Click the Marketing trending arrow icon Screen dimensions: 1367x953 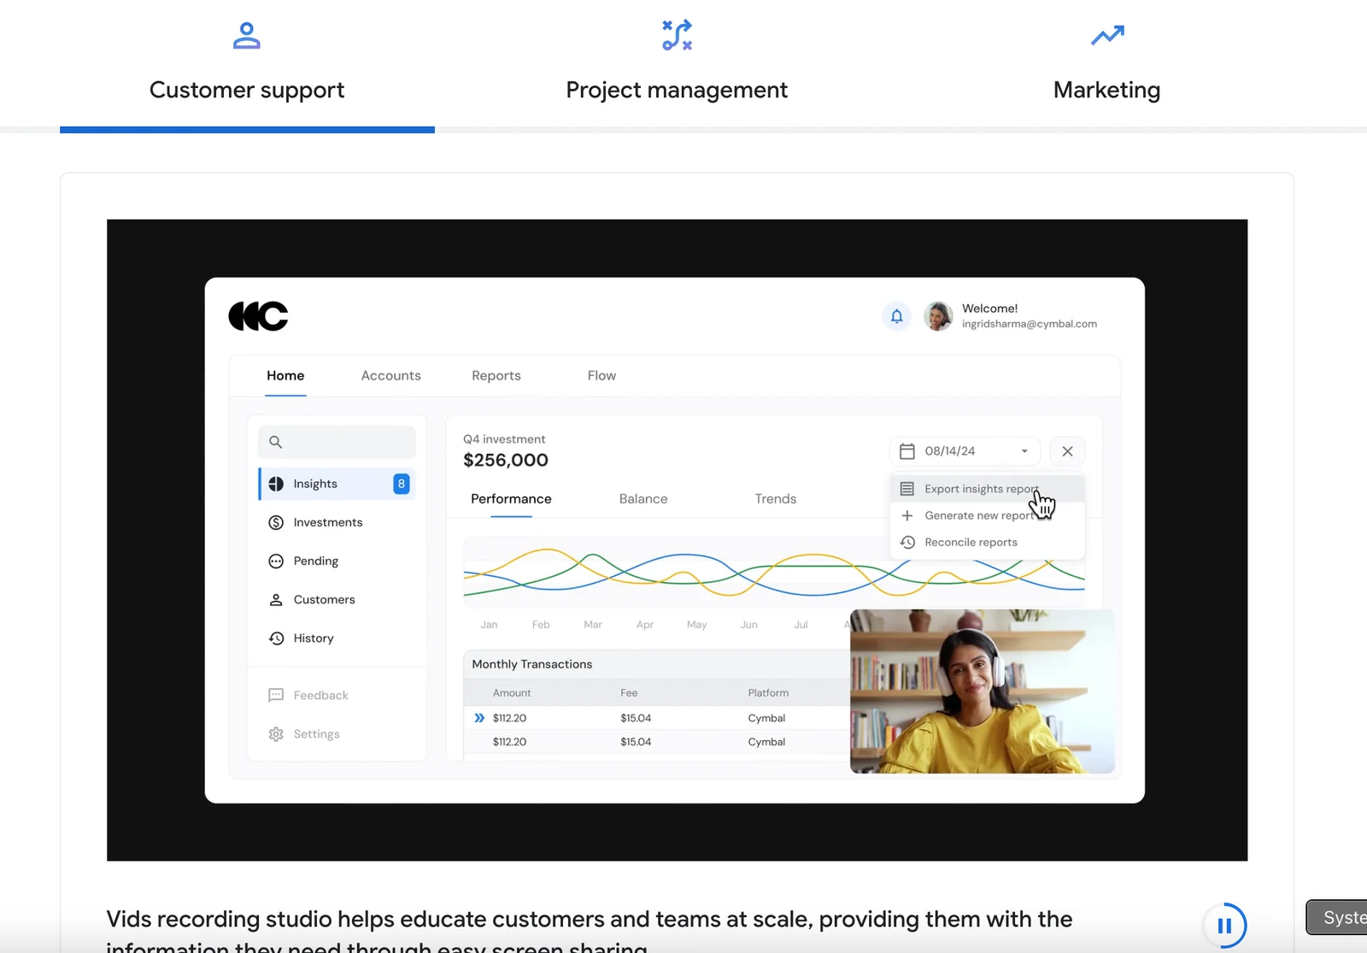tap(1107, 36)
